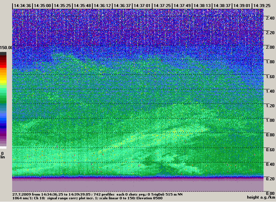The height and width of the screenshot is (202, 276).
Task: Select the 0.20 height axis label
Action: 270,179
